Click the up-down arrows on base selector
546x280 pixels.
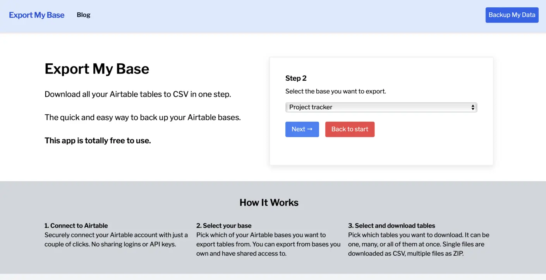[472, 107]
